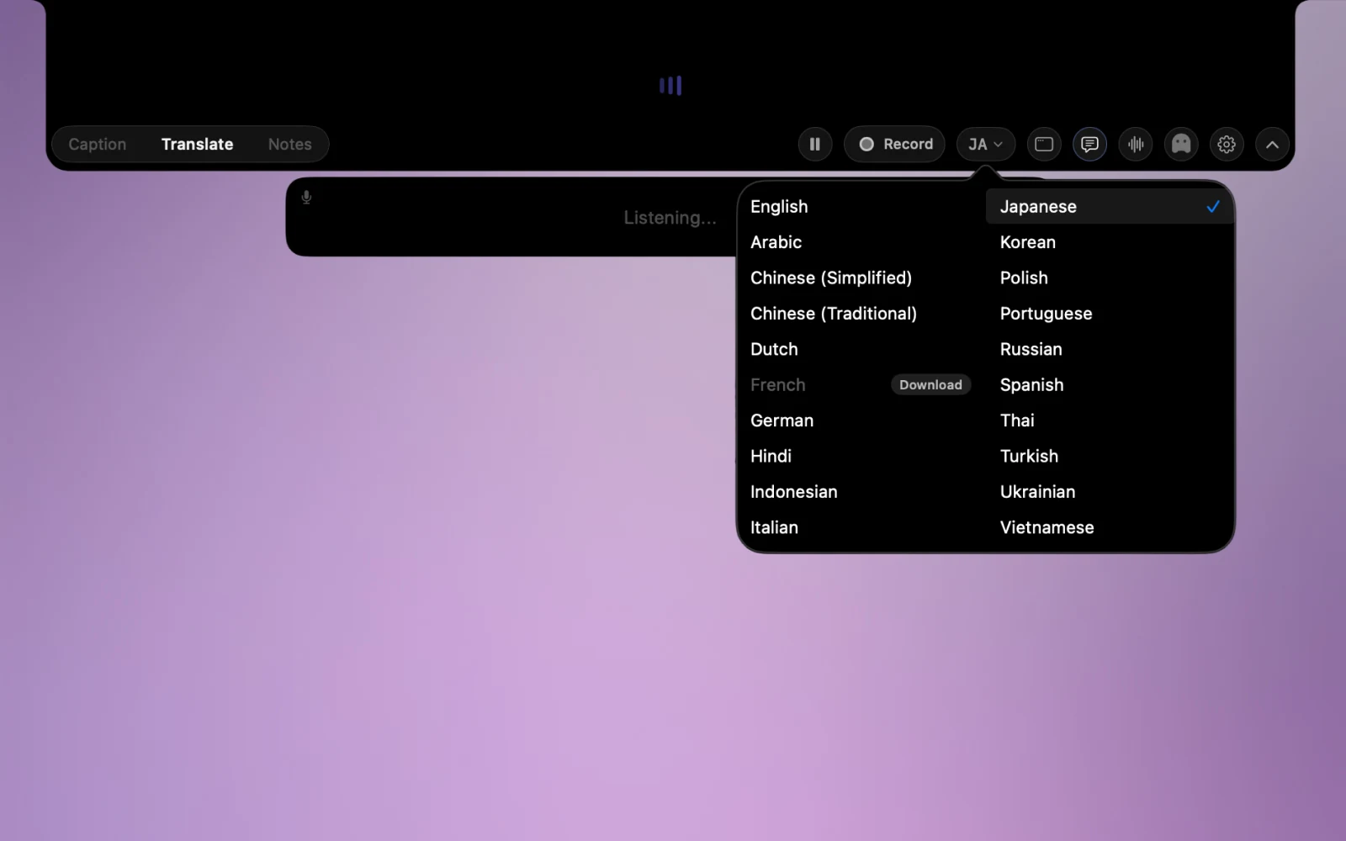Toggle the window display mode icon
Image resolution: width=1346 pixels, height=841 pixels.
point(1044,144)
